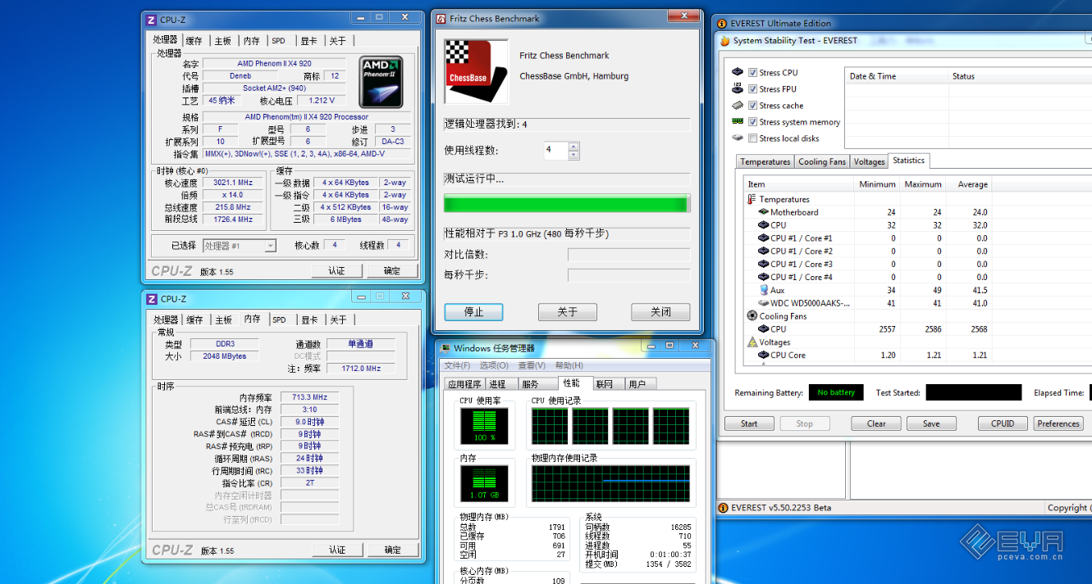Open CPUID from the EVEREST stability test
The height and width of the screenshot is (584, 1092).
pos(1003,423)
